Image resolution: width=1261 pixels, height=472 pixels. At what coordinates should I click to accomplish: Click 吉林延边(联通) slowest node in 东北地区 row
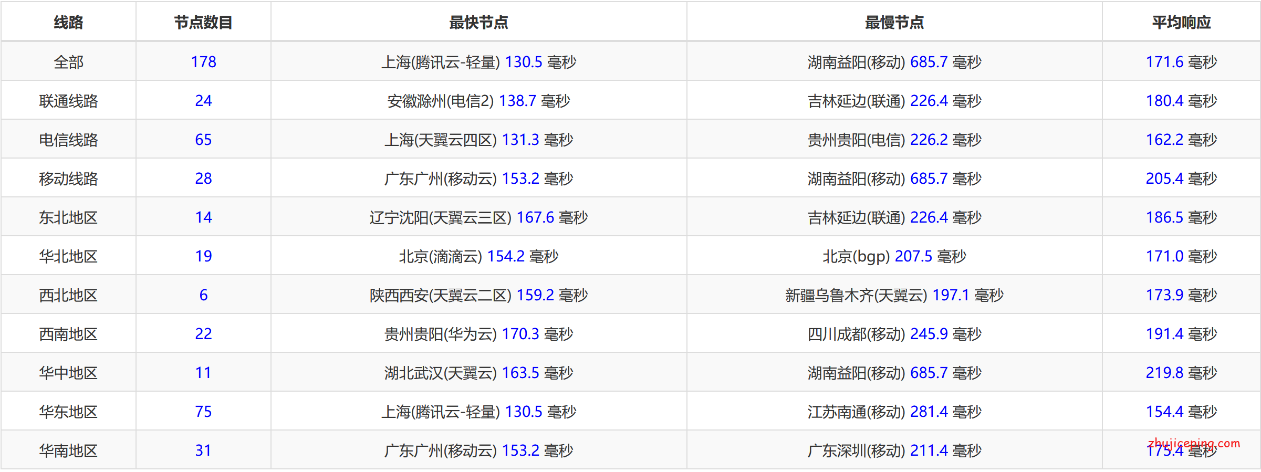point(894,217)
